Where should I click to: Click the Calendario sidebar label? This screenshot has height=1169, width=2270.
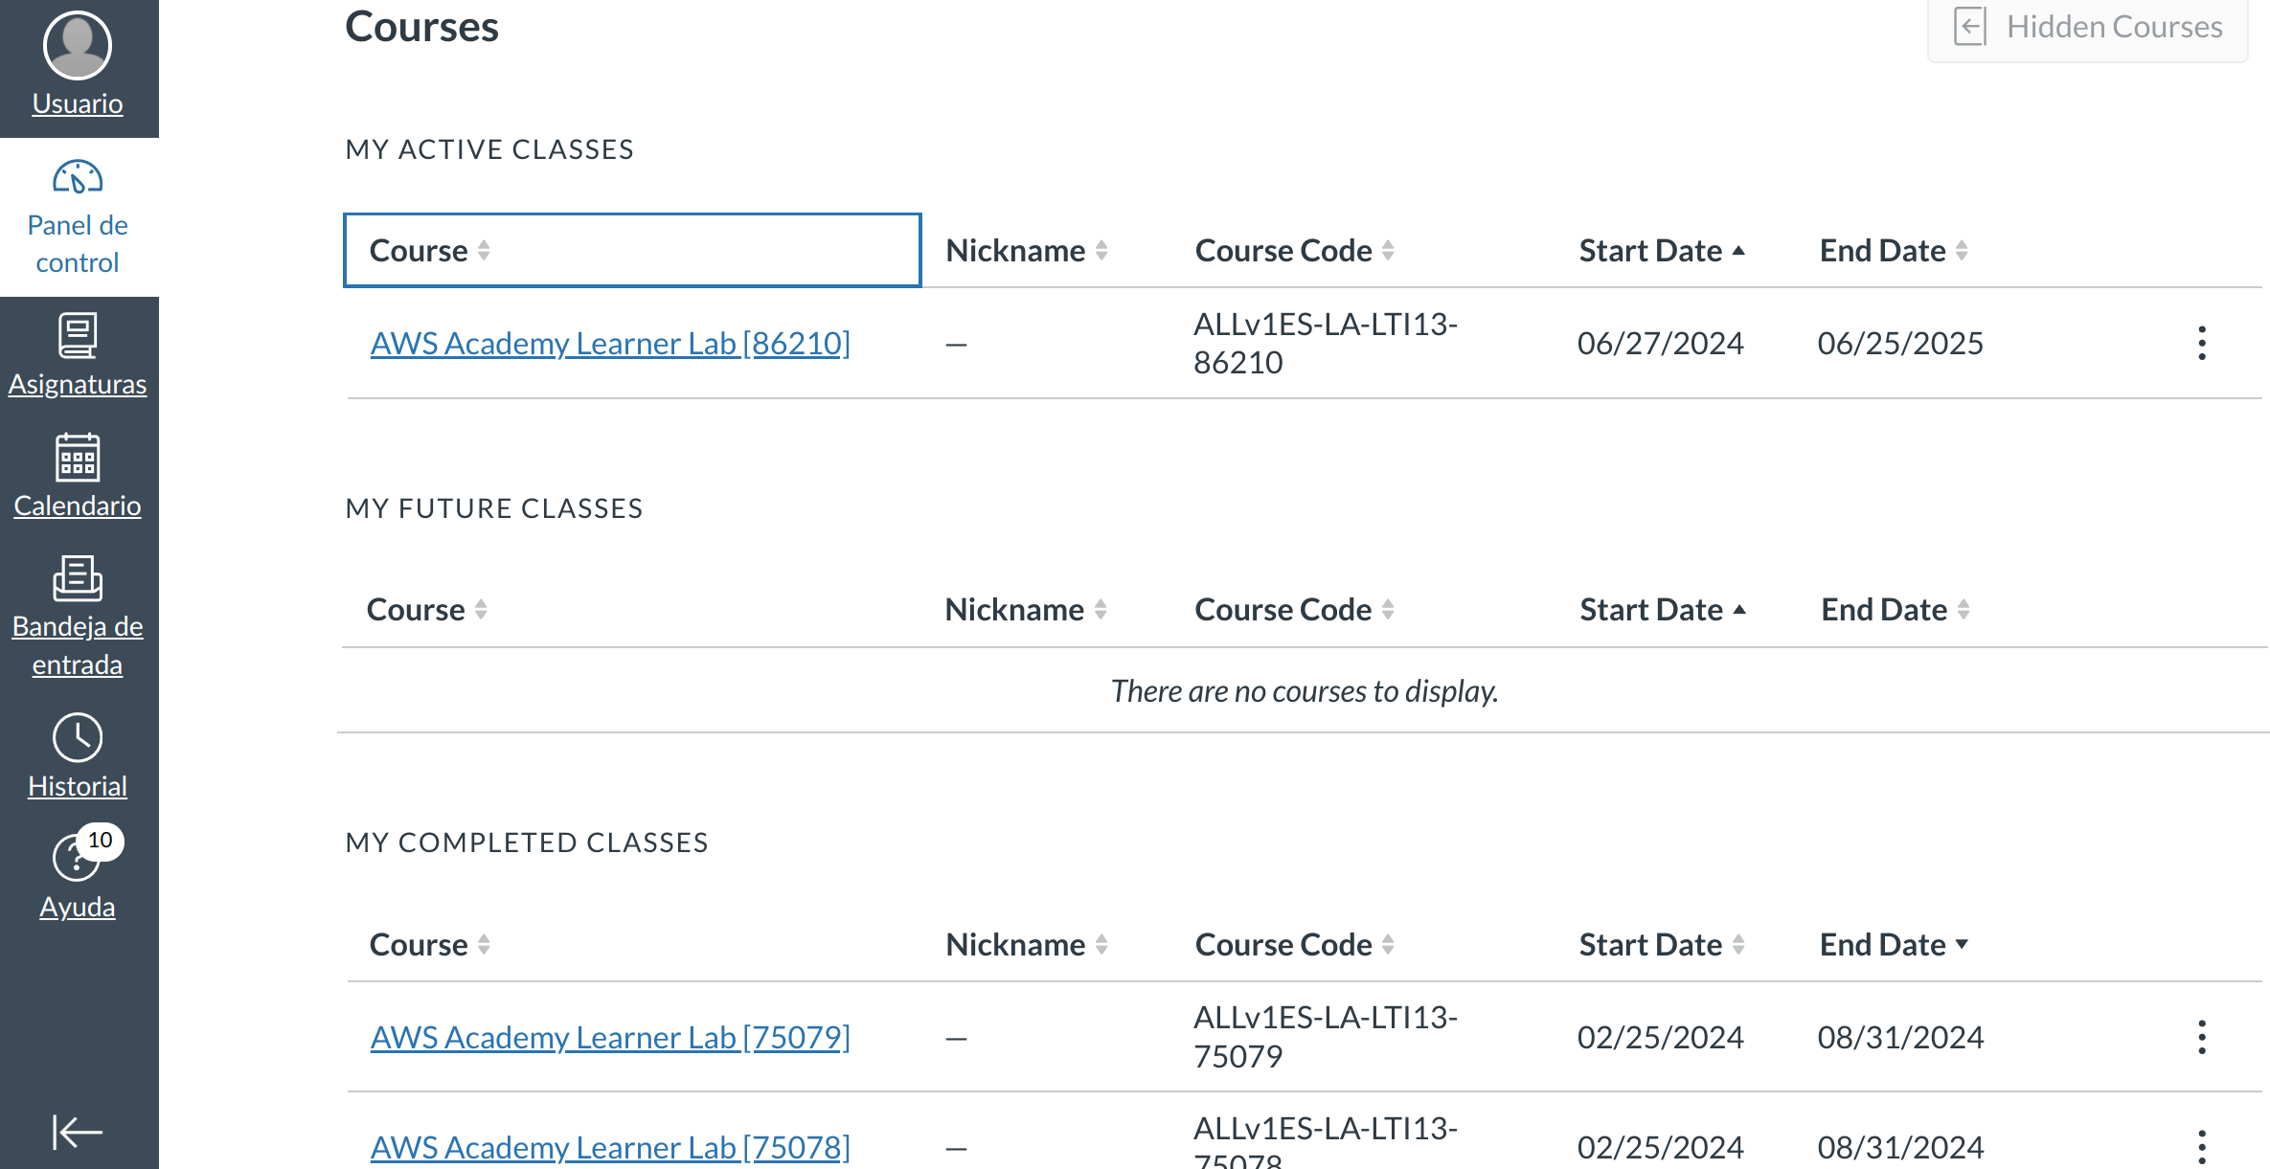tap(78, 506)
